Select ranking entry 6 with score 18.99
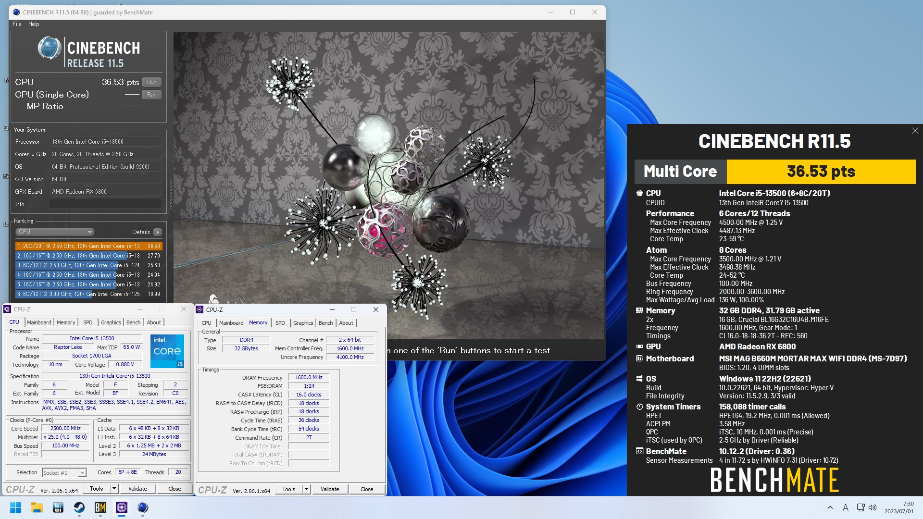The height and width of the screenshot is (519, 923). click(88, 294)
